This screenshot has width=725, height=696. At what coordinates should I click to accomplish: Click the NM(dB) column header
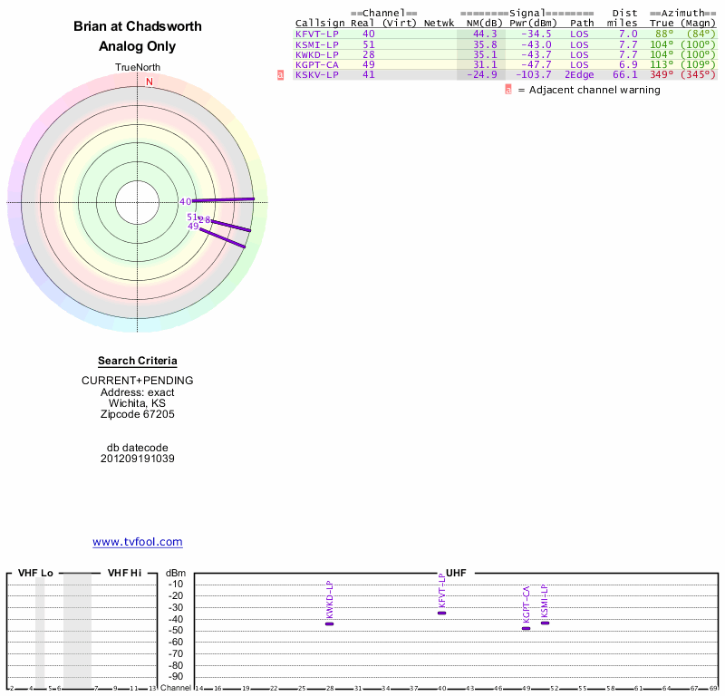coord(484,24)
